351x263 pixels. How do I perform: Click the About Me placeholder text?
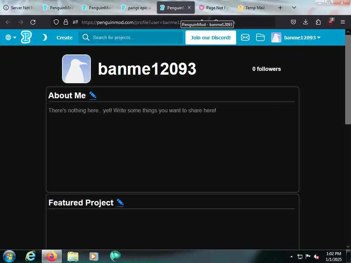pyautogui.click(x=132, y=110)
